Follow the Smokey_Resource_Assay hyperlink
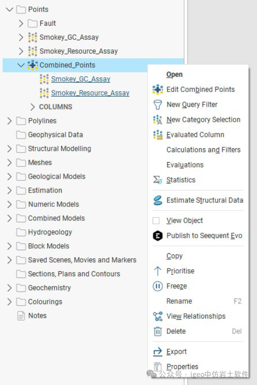Image resolution: width=257 pixels, height=385 pixels. click(90, 93)
